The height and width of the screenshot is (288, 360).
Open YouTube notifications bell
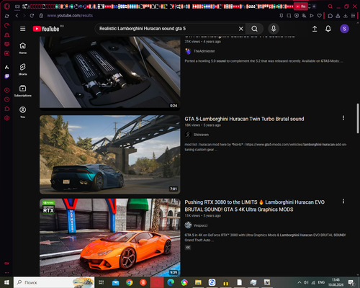click(328, 29)
